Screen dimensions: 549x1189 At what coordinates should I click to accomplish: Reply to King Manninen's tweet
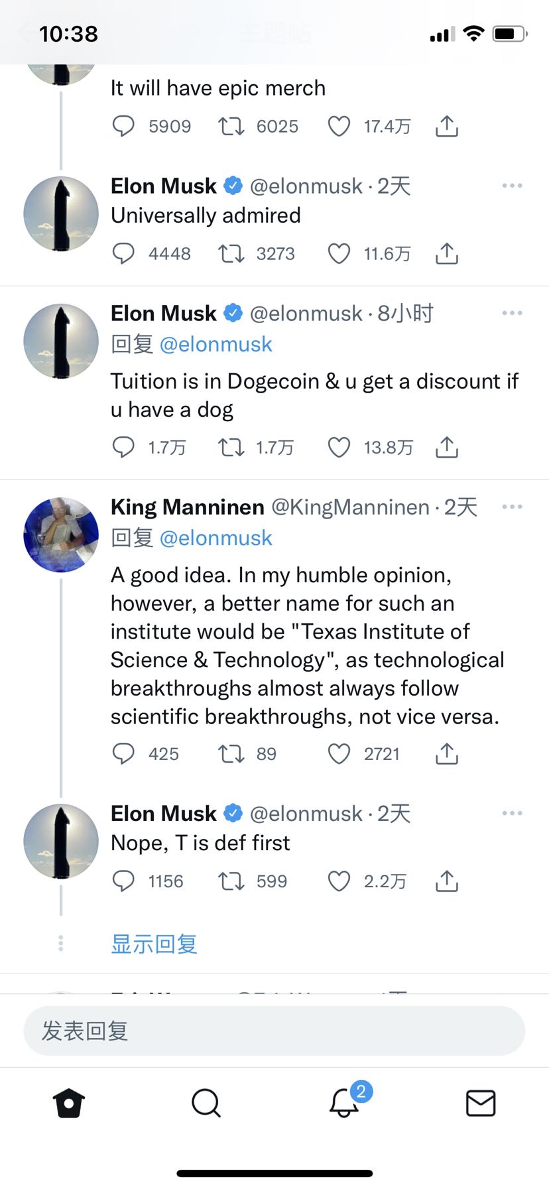(x=123, y=754)
